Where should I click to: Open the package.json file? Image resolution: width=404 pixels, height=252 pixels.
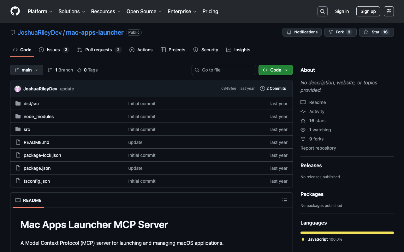pyautogui.click(x=37, y=168)
